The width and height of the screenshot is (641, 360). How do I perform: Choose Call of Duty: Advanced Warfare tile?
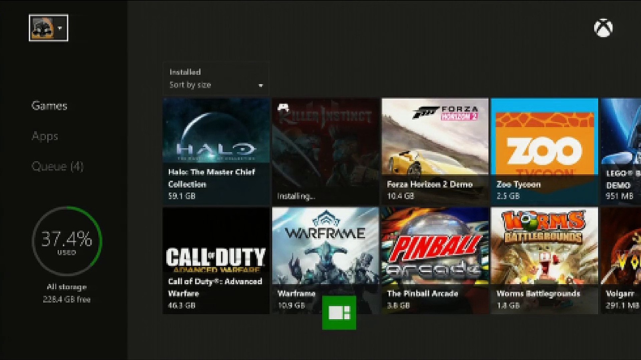click(216, 260)
